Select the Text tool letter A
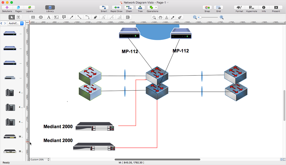 point(49,17)
